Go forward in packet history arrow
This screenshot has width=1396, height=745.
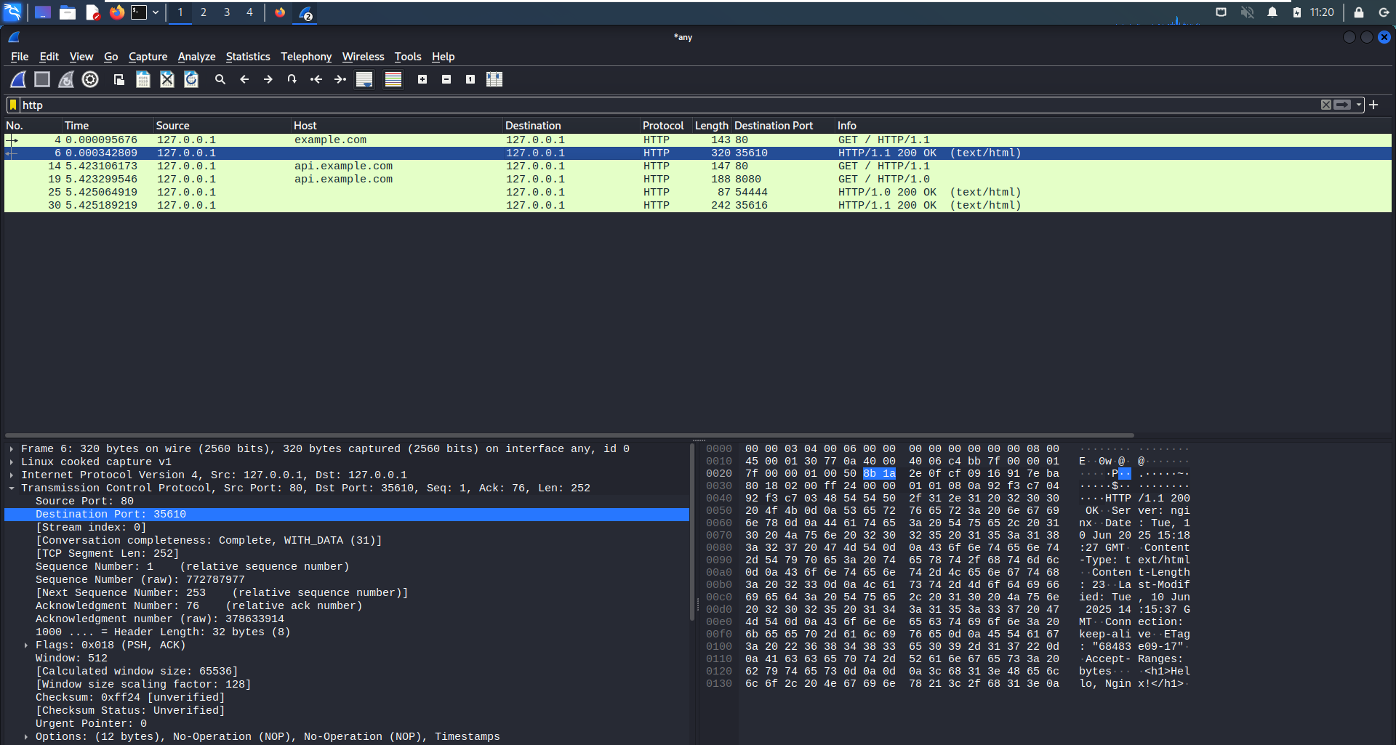point(268,79)
